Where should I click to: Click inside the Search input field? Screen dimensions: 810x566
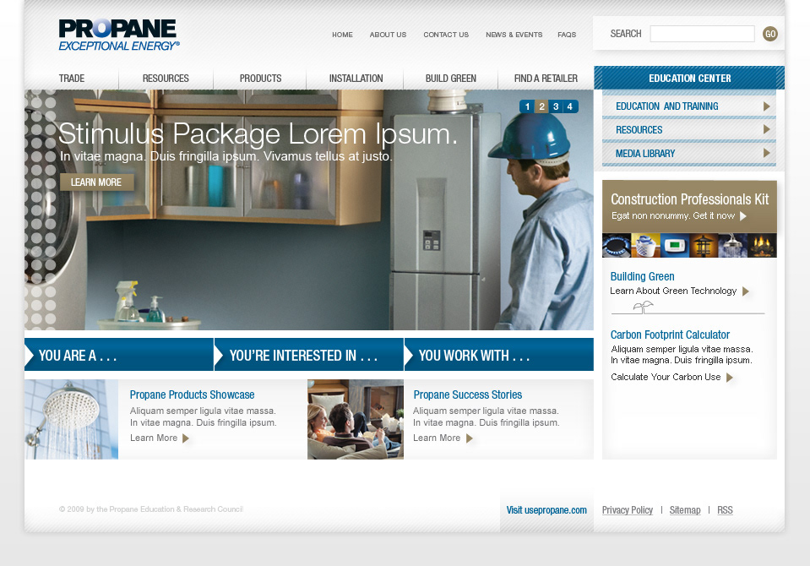click(x=702, y=34)
